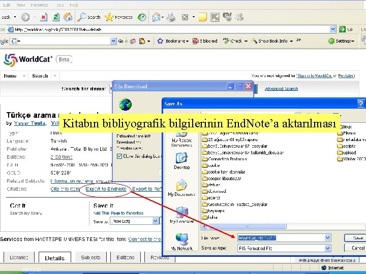The image size is (366, 274).
Task: Open the 2 Editions link
Action: tap(62, 157)
